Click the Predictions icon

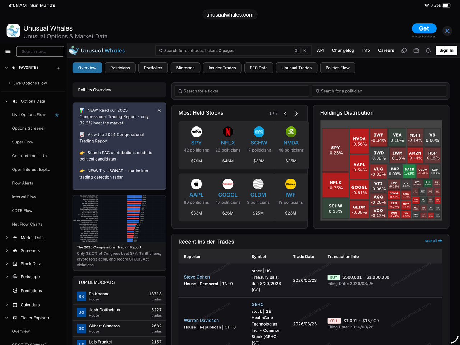point(15,291)
